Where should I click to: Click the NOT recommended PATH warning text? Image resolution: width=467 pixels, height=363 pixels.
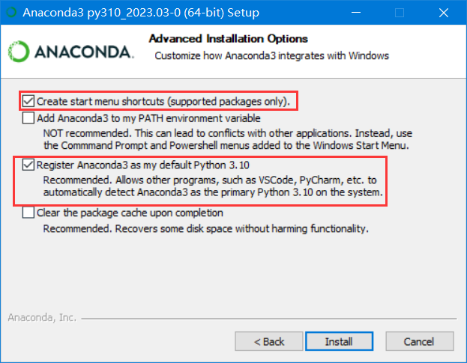(x=228, y=139)
